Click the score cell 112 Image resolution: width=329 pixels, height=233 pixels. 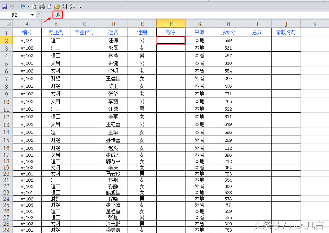228,148
